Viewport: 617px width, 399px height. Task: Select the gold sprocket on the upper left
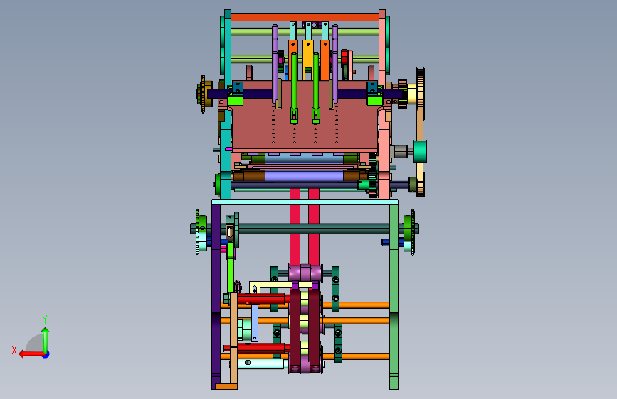pyautogui.click(x=204, y=94)
